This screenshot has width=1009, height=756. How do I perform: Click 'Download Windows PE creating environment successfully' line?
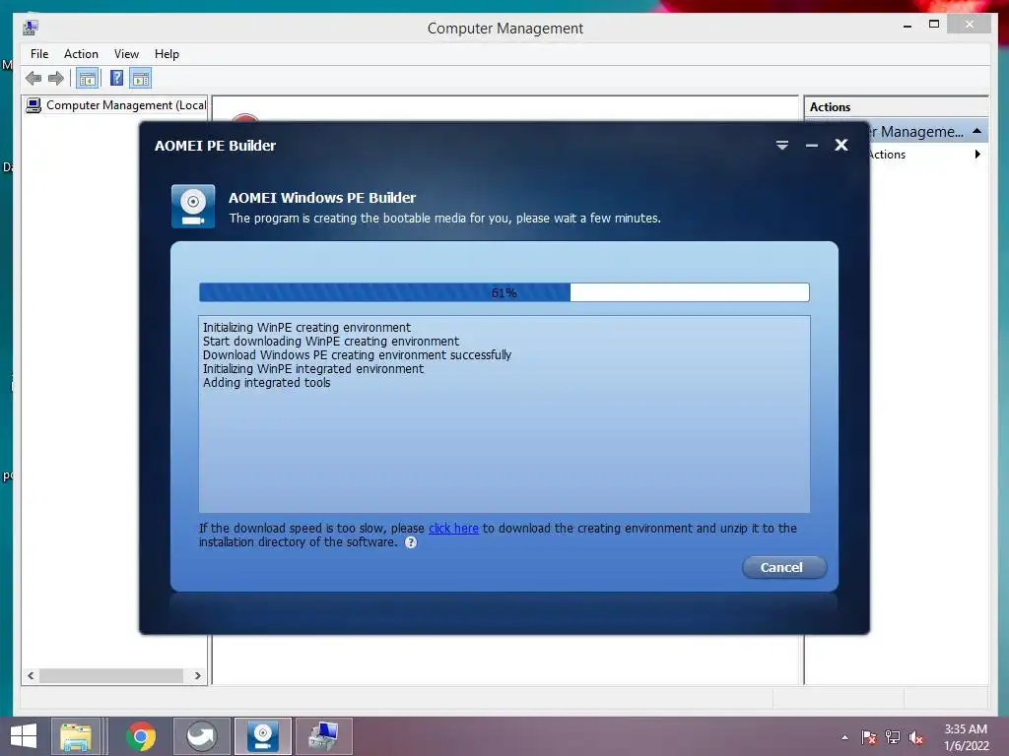point(357,354)
